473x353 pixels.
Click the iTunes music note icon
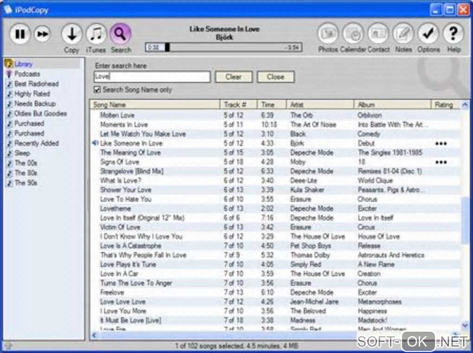point(96,34)
